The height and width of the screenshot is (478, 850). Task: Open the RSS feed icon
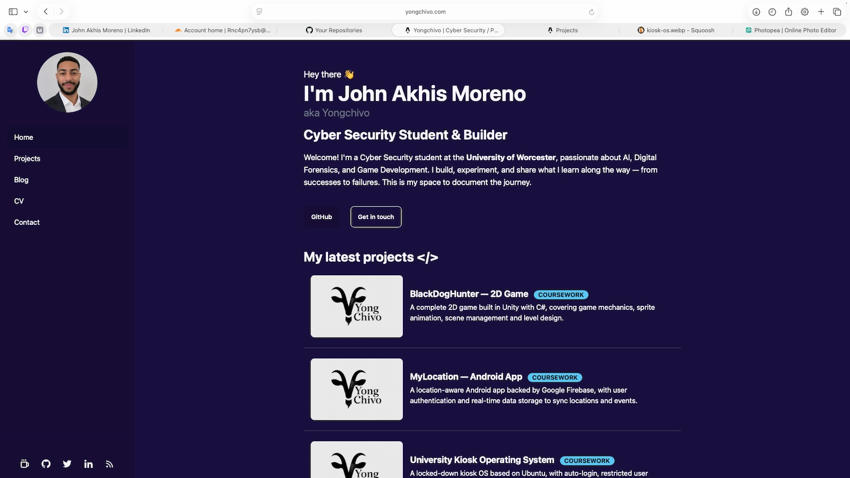109,464
